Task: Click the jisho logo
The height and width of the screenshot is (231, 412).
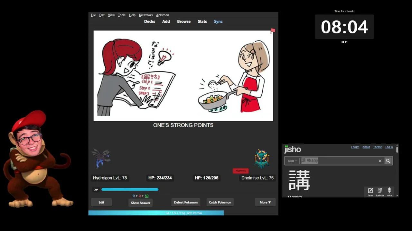Action: pos(292,149)
